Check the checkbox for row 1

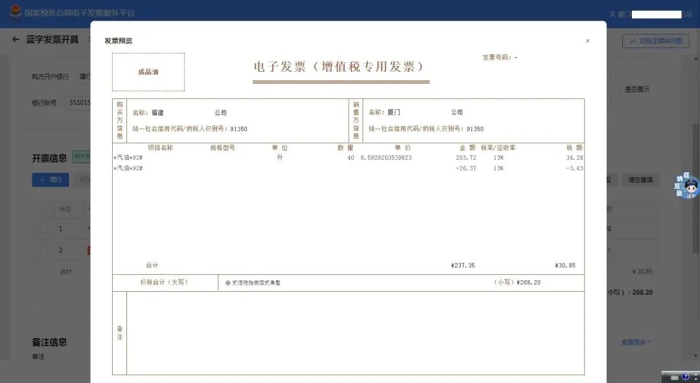(43, 229)
